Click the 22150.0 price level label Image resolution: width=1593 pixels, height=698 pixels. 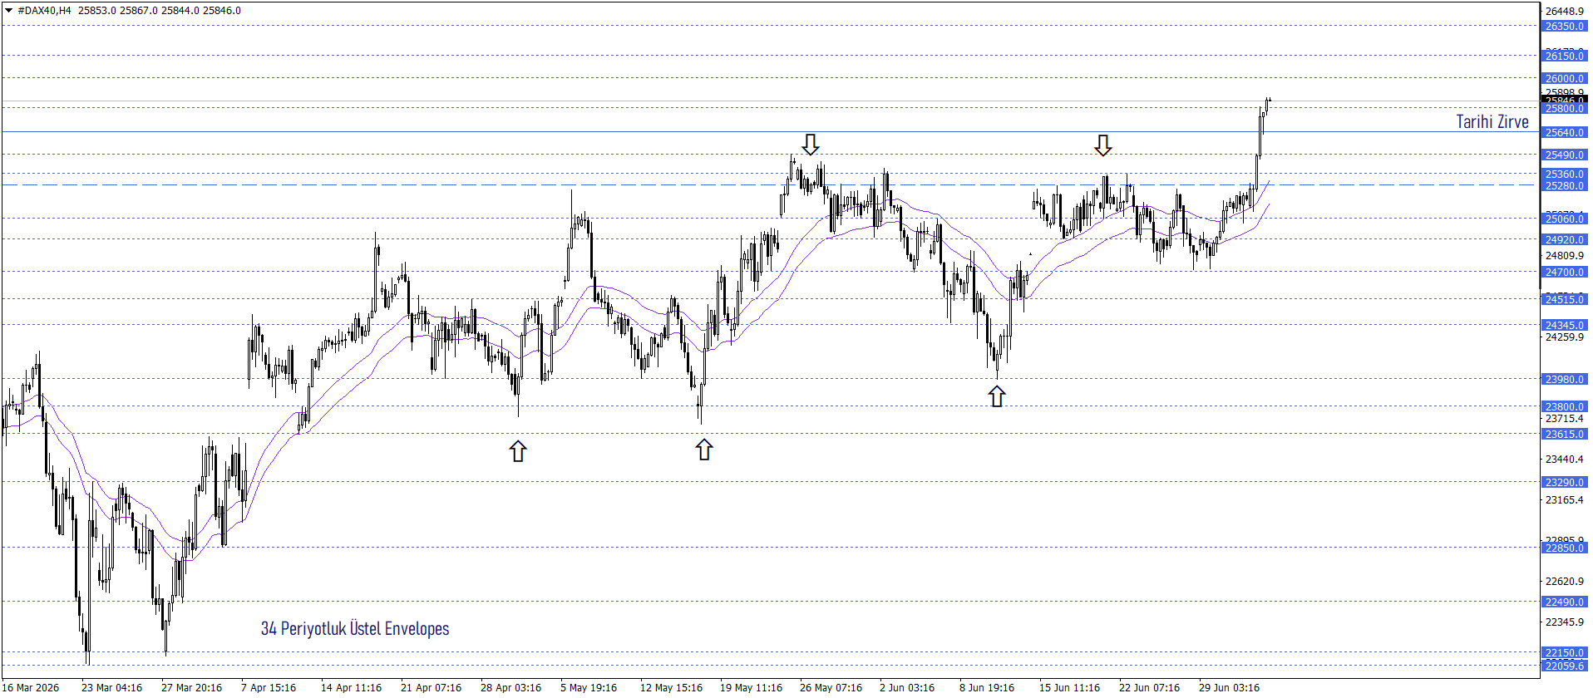tap(1565, 653)
